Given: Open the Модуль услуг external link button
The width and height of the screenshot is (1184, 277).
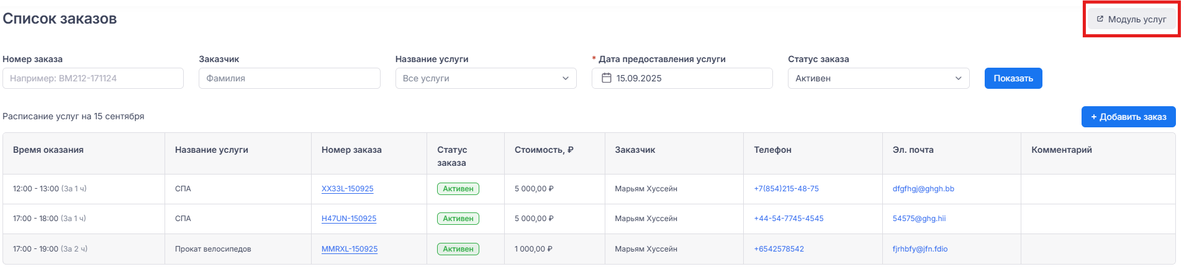Looking at the screenshot, I should pos(1131,19).
